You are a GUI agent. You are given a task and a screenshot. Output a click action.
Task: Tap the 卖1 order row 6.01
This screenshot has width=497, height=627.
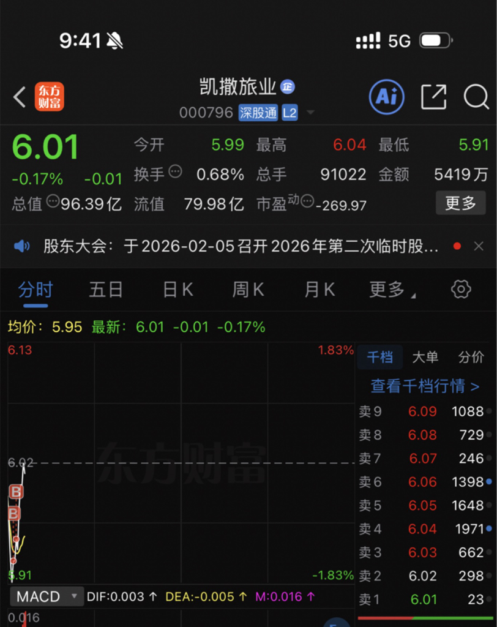425,599
